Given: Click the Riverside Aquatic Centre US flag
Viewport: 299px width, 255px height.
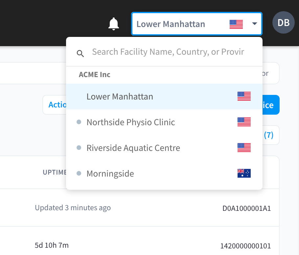Looking at the screenshot, I should click(x=244, y=148).
